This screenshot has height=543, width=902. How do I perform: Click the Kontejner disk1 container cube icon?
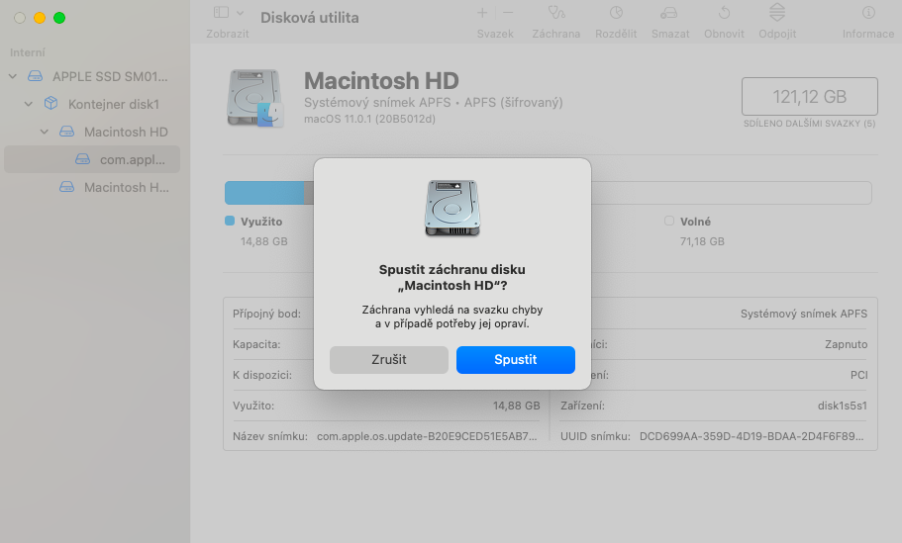tap(50, 104)
